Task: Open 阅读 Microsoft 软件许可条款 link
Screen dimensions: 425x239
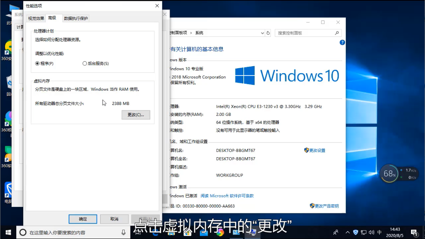Action: pyautogui.click(x=227, y=196)
